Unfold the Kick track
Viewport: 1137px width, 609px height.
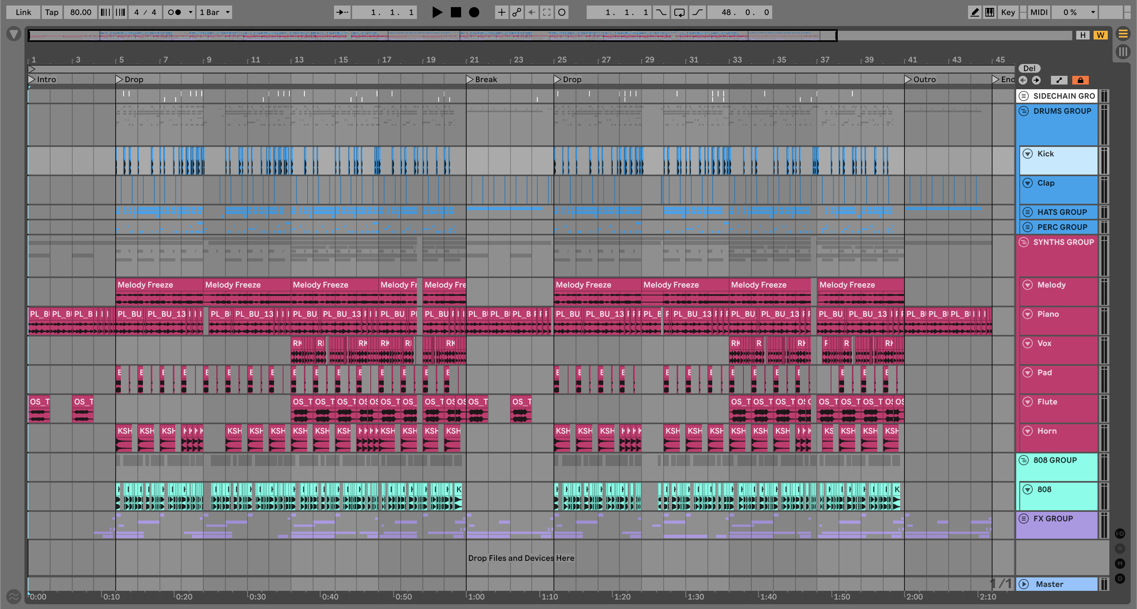point(1028,154)
